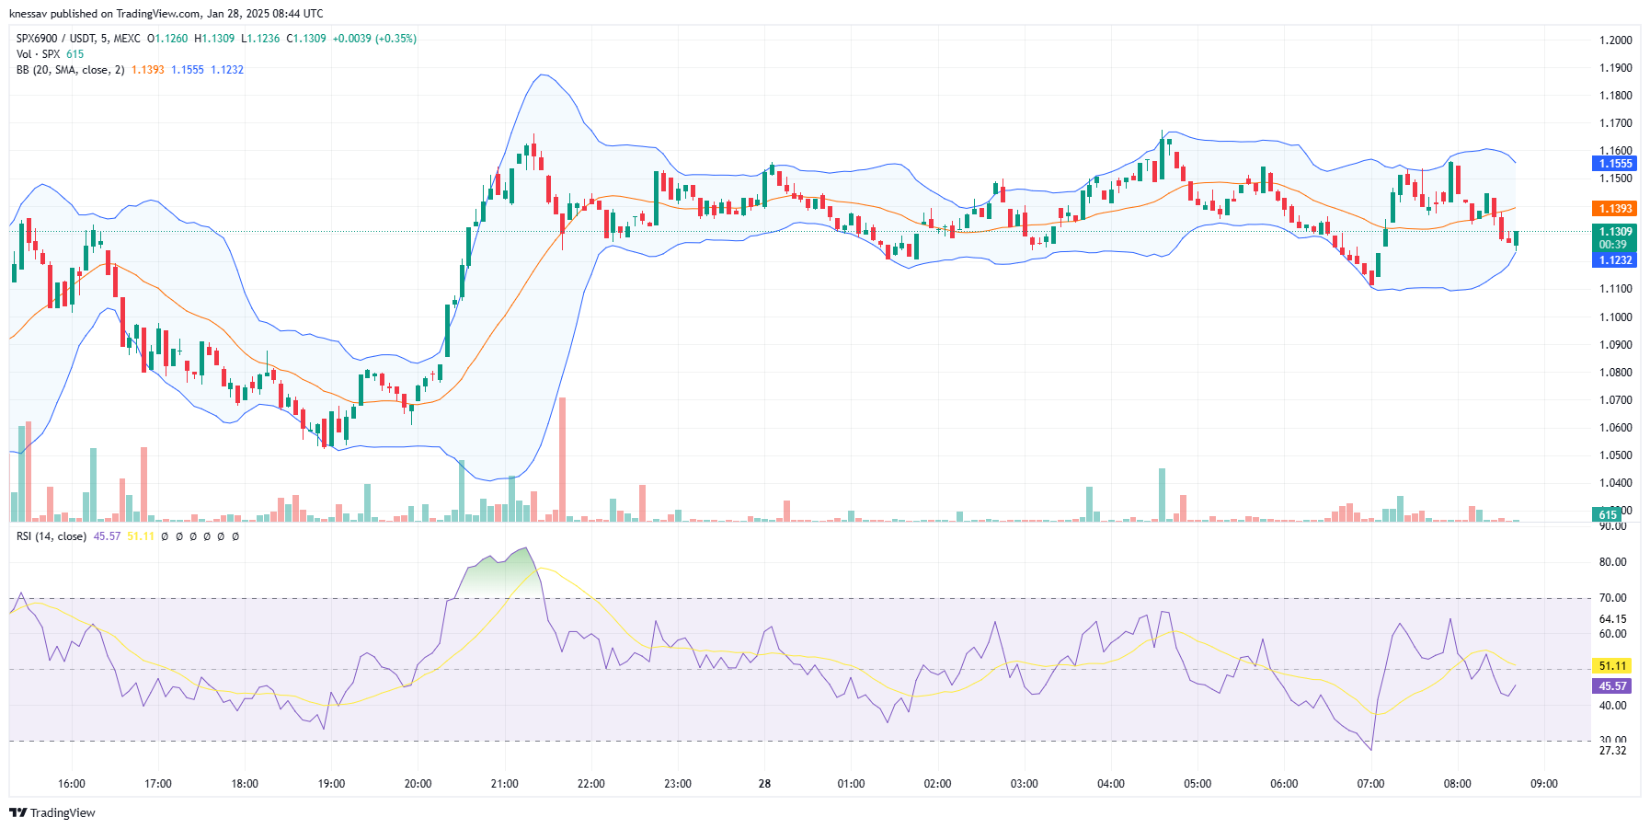Click the BB upper value 1.1555 in legend

(188, 70)
